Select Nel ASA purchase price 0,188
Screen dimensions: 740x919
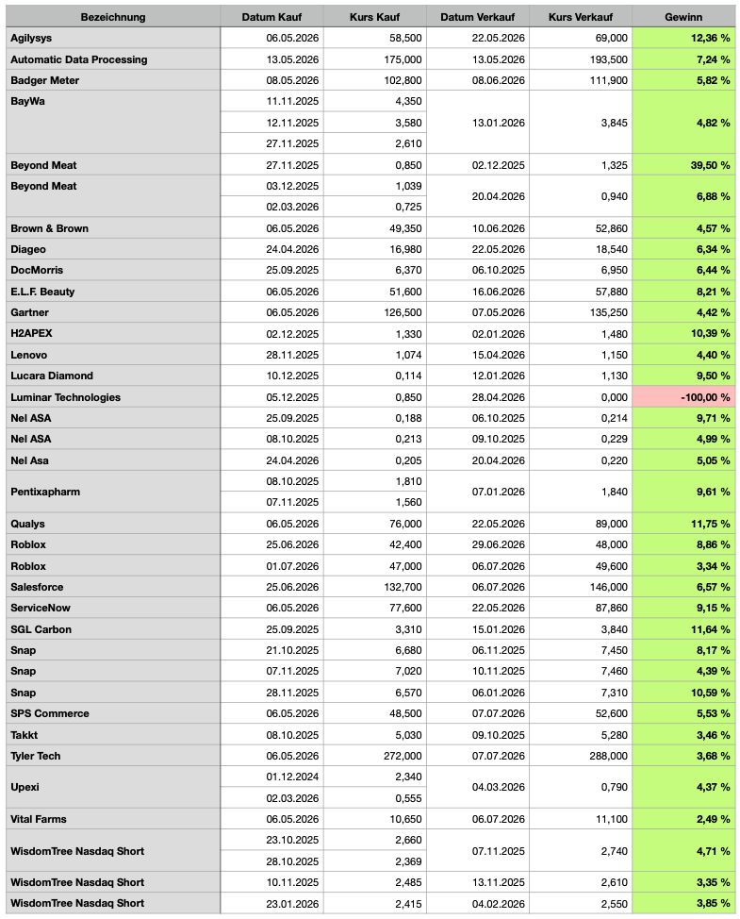coord(374,418)
